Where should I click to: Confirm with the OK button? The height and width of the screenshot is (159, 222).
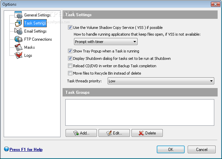click(171, 149)
